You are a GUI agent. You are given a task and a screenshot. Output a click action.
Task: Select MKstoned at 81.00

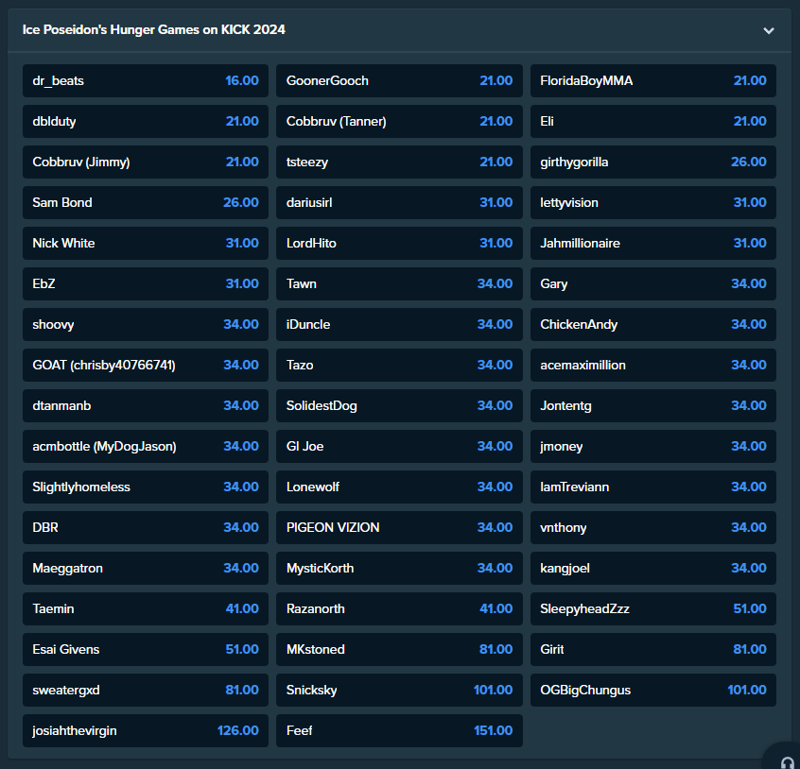click(x=399, y=650)
